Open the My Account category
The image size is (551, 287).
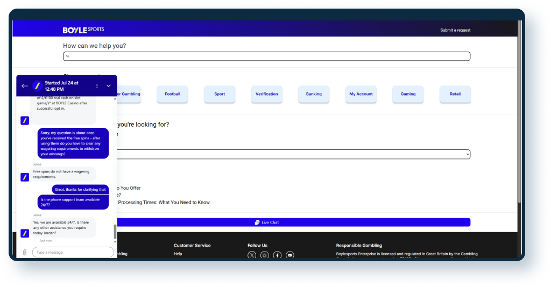pos(361,94)
